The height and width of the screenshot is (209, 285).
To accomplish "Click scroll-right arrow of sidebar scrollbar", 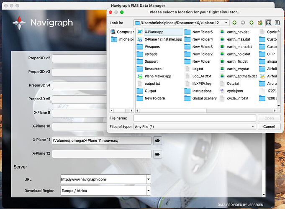I will pyautogui.click(x=131, y=111).
